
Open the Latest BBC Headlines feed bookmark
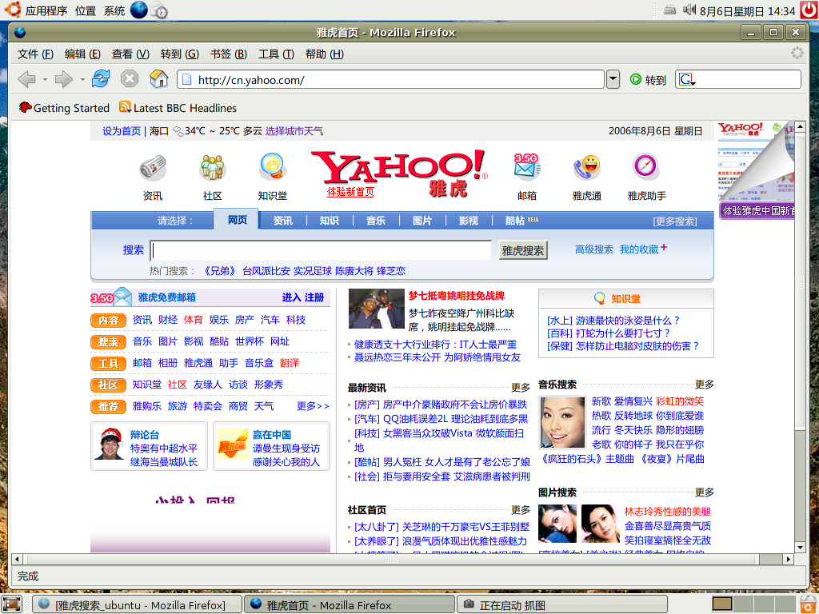tap(178, 108)
